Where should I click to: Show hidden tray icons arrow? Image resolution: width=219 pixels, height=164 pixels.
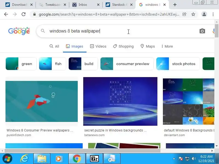coord(174,159)
